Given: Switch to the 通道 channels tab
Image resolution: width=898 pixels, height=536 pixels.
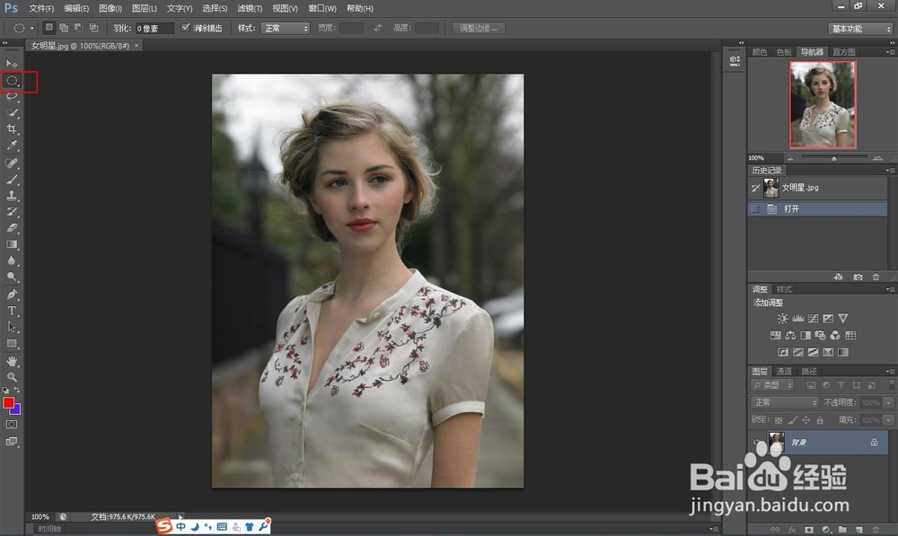Looking at the screenshot, I should pyautogui.click(x=783, y=371).
